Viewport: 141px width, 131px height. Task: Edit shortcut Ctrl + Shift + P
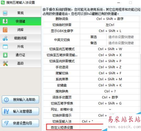pyautogui.click(x=110, y=61)
